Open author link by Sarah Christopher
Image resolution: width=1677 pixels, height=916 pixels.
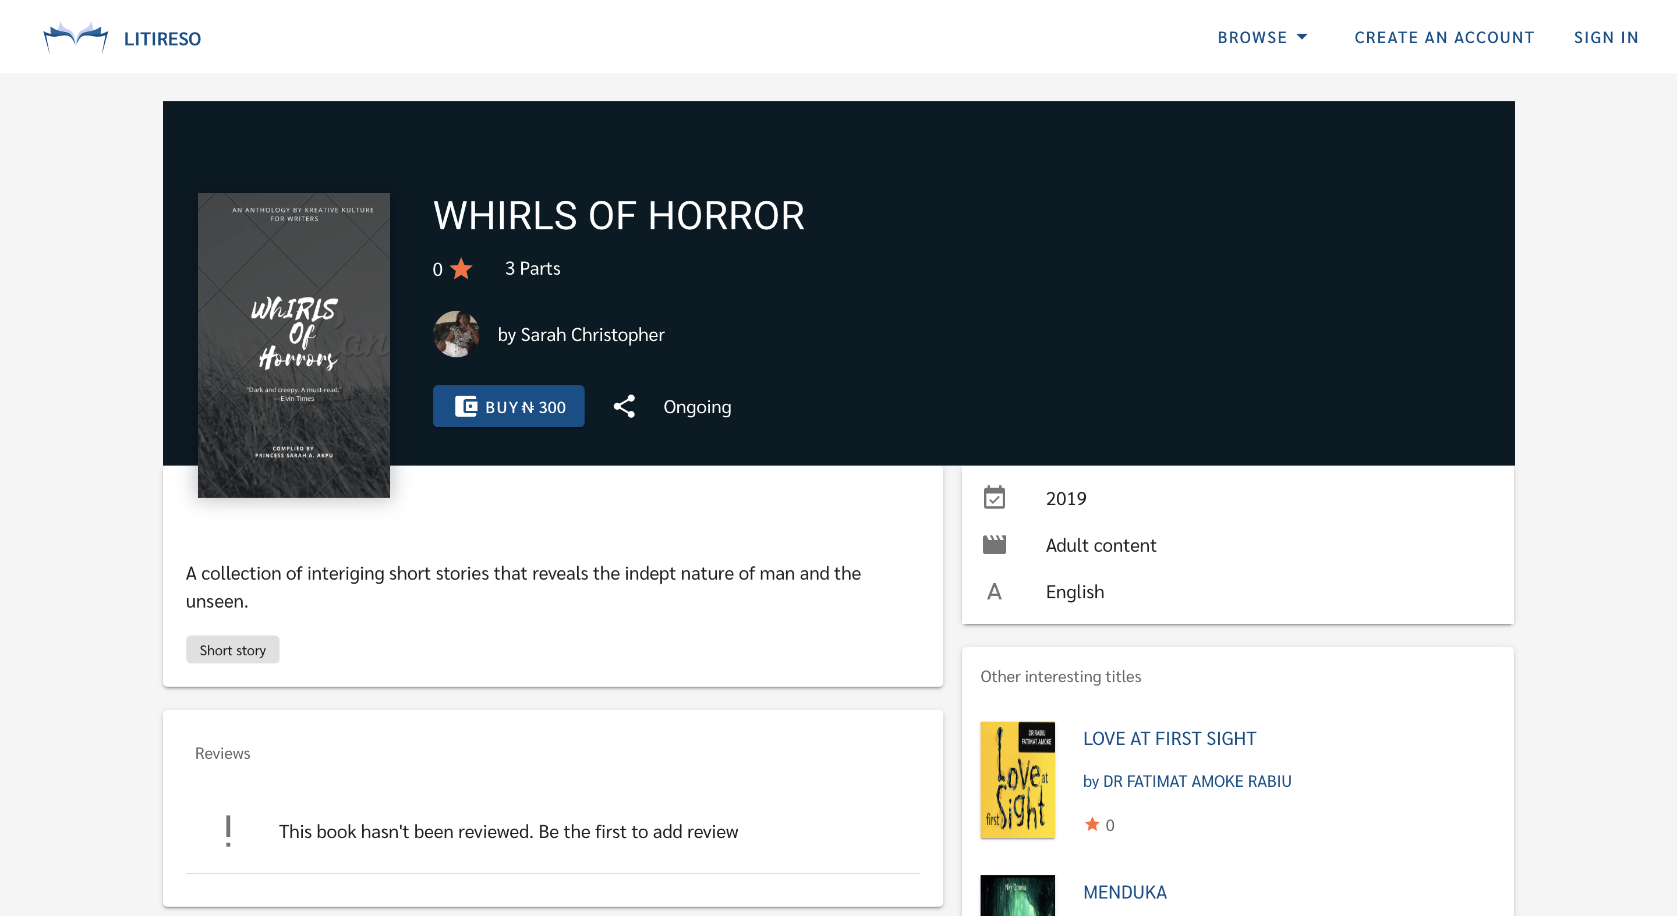click(x=581, y=335)
